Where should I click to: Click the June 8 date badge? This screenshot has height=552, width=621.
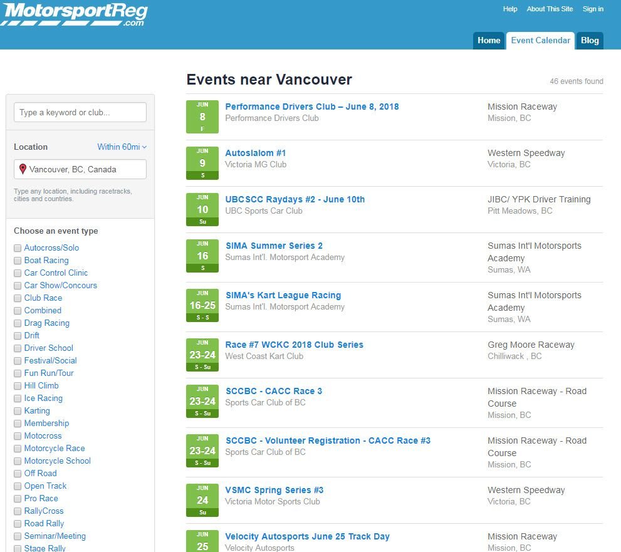pyautogui.click(x=202, y=117)
